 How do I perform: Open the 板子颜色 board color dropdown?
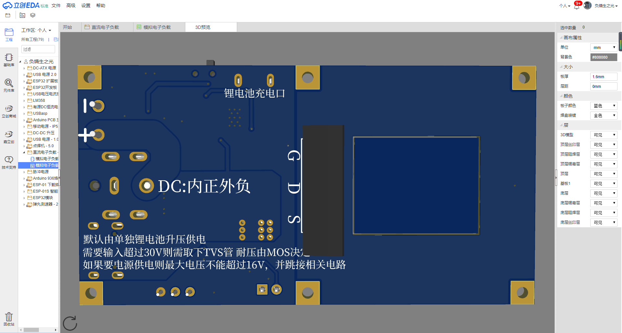pos(604,106)
